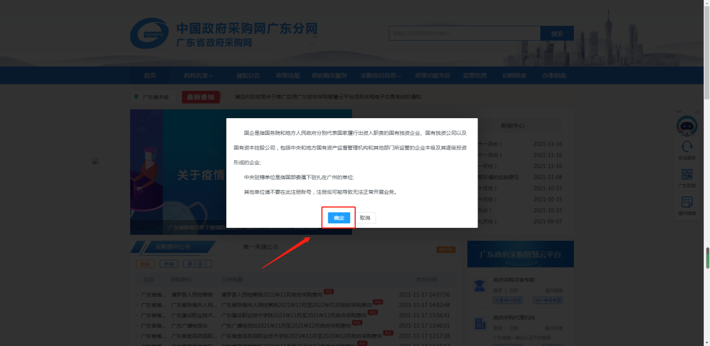
Task: Open the 广东财政 QR code icon
Action: click(x=686, y=175)
